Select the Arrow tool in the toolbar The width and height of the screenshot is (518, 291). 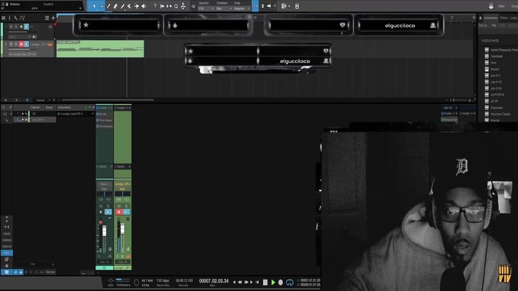pyautogui.click(x=94, y=6)
